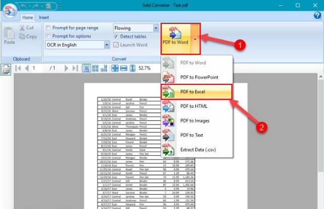Click the current page number field
Screen dimensions: 324x209
point(37,68)
